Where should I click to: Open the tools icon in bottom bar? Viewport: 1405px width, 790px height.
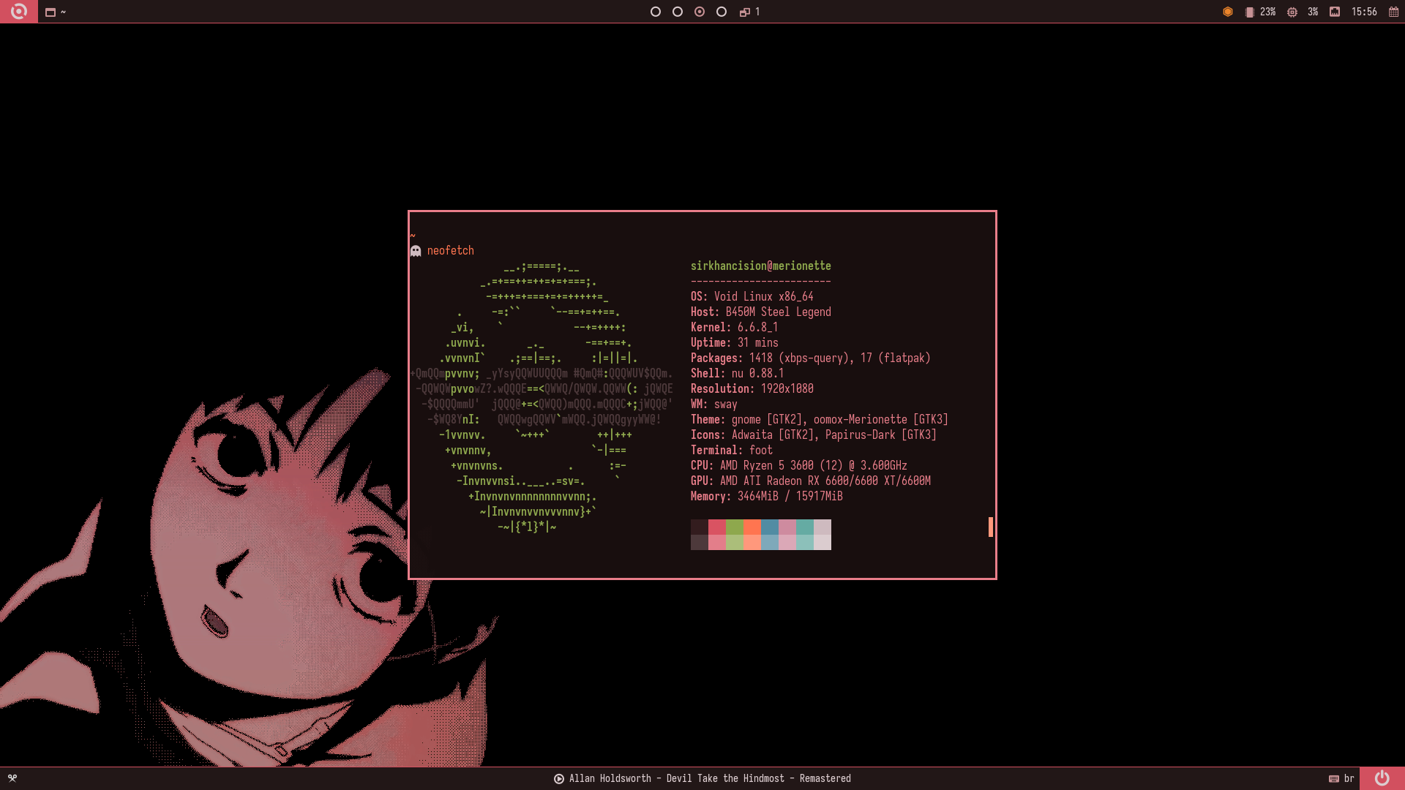pyautogui.click(x=12, y=778)
